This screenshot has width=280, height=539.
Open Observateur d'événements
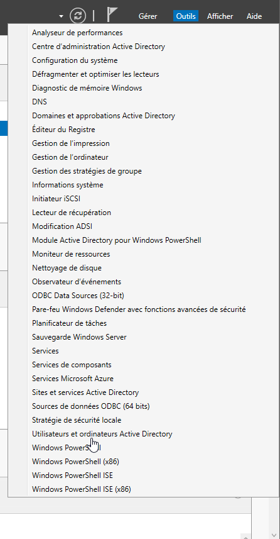click(77, 282)
